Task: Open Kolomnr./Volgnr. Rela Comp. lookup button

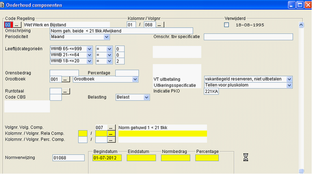Action: pyautogui.click(x=111, y=134)
